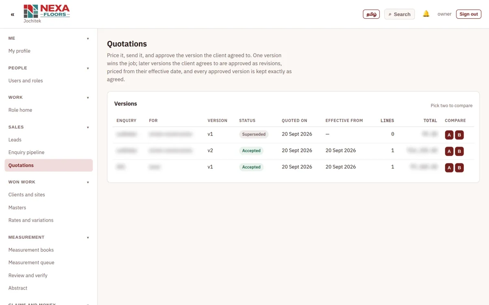Image resolution: width=489 pixels, height=305 pixels.
Task: Collapse the sidebar with the double-chevron icon
Action: pyautogui.click(x=13, y=14)
